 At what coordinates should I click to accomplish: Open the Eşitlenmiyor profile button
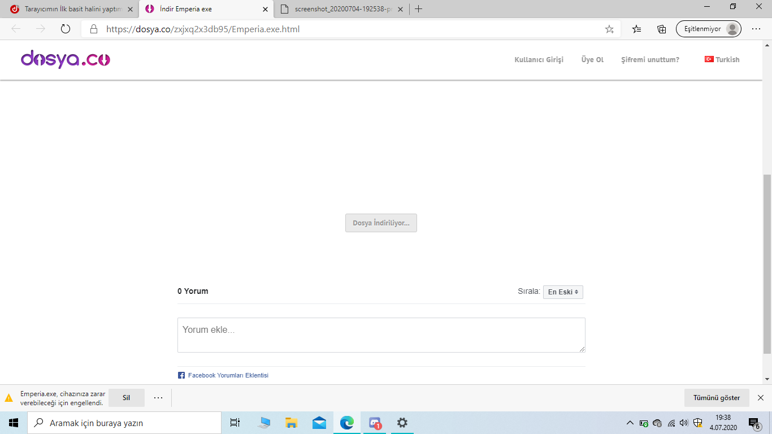(709, 29)
